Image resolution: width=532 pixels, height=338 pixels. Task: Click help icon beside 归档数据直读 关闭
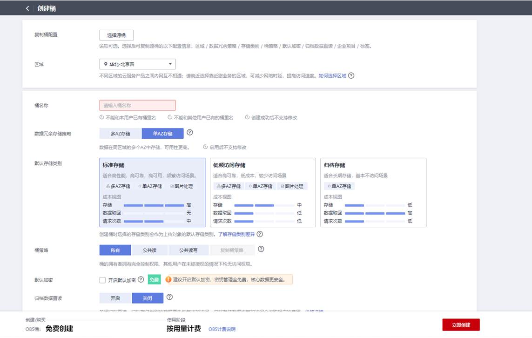(169, 297)
